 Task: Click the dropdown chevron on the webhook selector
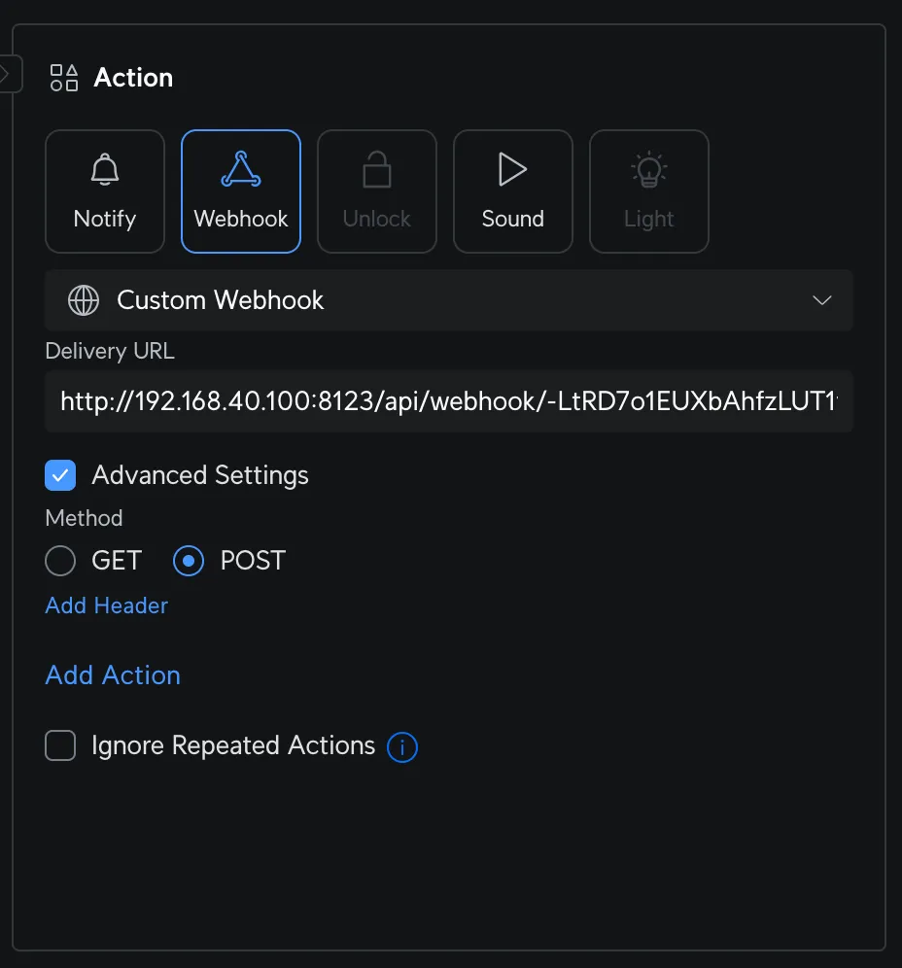(x=822, y=300)
